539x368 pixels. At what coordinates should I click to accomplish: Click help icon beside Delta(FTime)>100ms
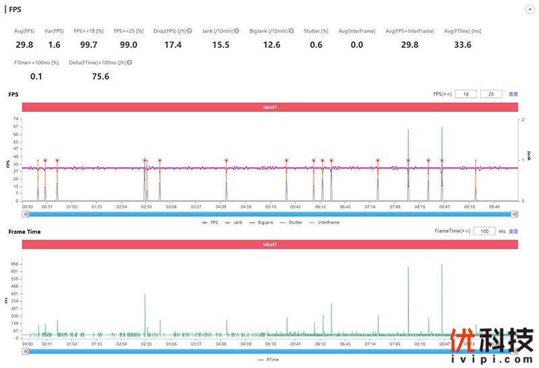[x=129, y=62]
